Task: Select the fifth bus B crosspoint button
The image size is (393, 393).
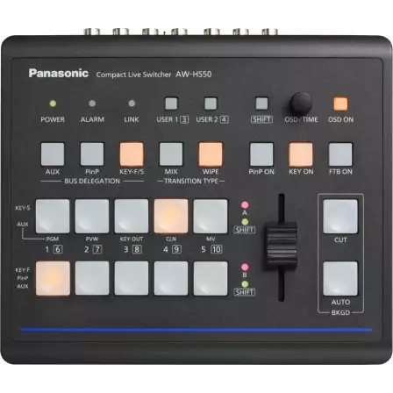Action: coord(211,278)
